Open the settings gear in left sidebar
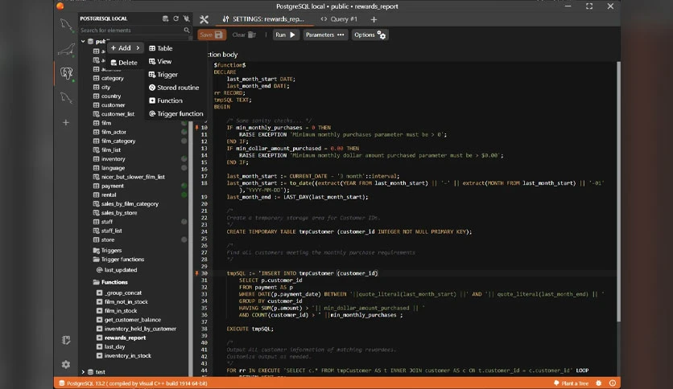The height and width of the screenshot is (389, 673). coord(66,364)
